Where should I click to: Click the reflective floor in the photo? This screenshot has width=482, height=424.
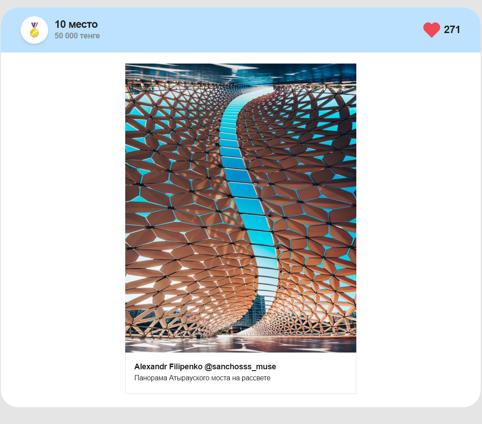tap(241, 345)
